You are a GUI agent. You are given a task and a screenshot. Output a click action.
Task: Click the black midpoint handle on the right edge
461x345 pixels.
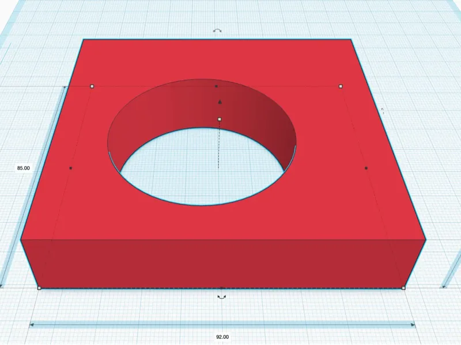366,168
